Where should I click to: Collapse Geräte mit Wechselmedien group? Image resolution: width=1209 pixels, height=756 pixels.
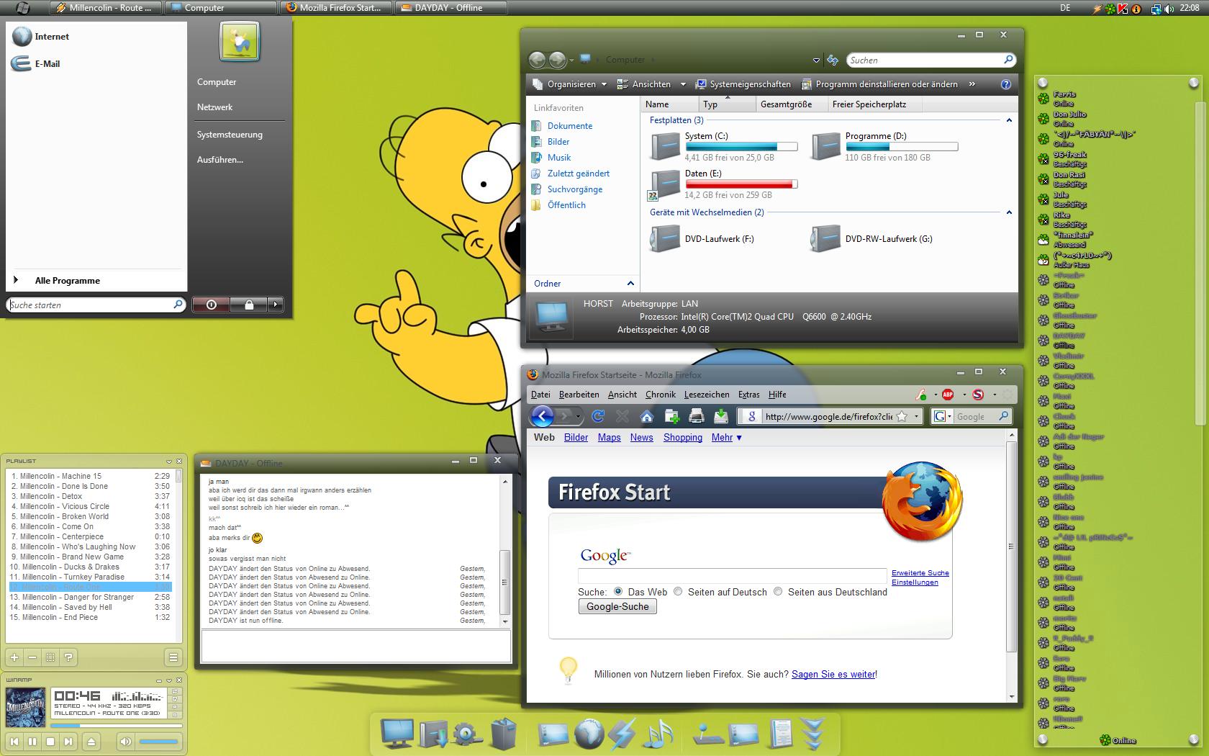(x=1009, y=212)
